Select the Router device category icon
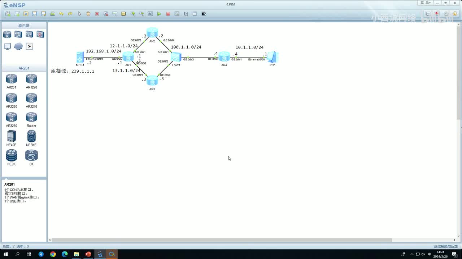The height and width of the screenshot is (259, 462). pos(7,35)
